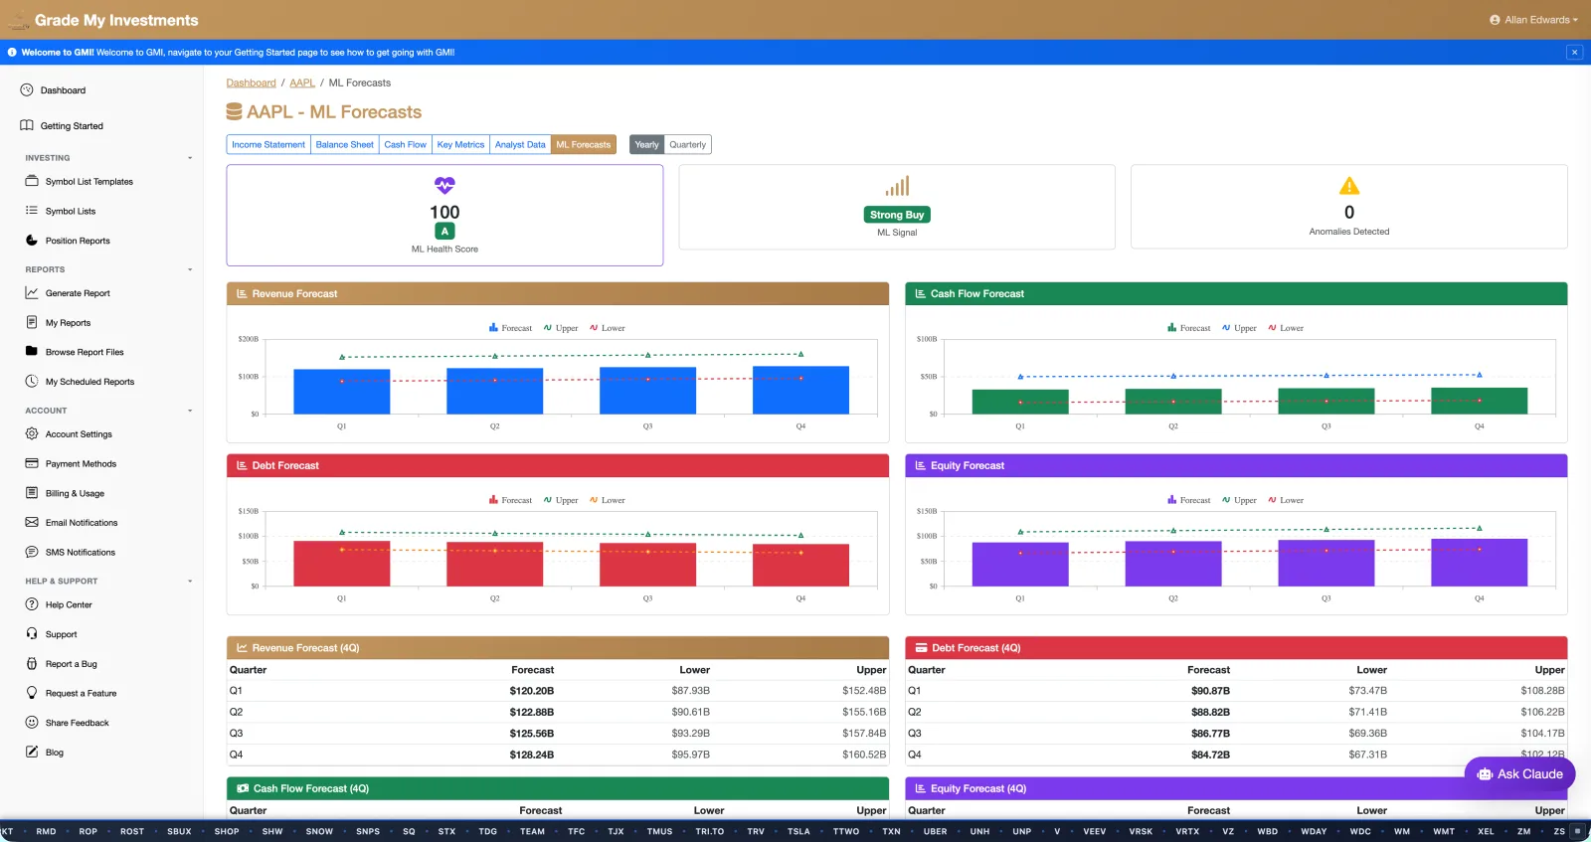Click ML Signal bars icon
This screenshot has width=1591, height=842.
tap(897, 186)
